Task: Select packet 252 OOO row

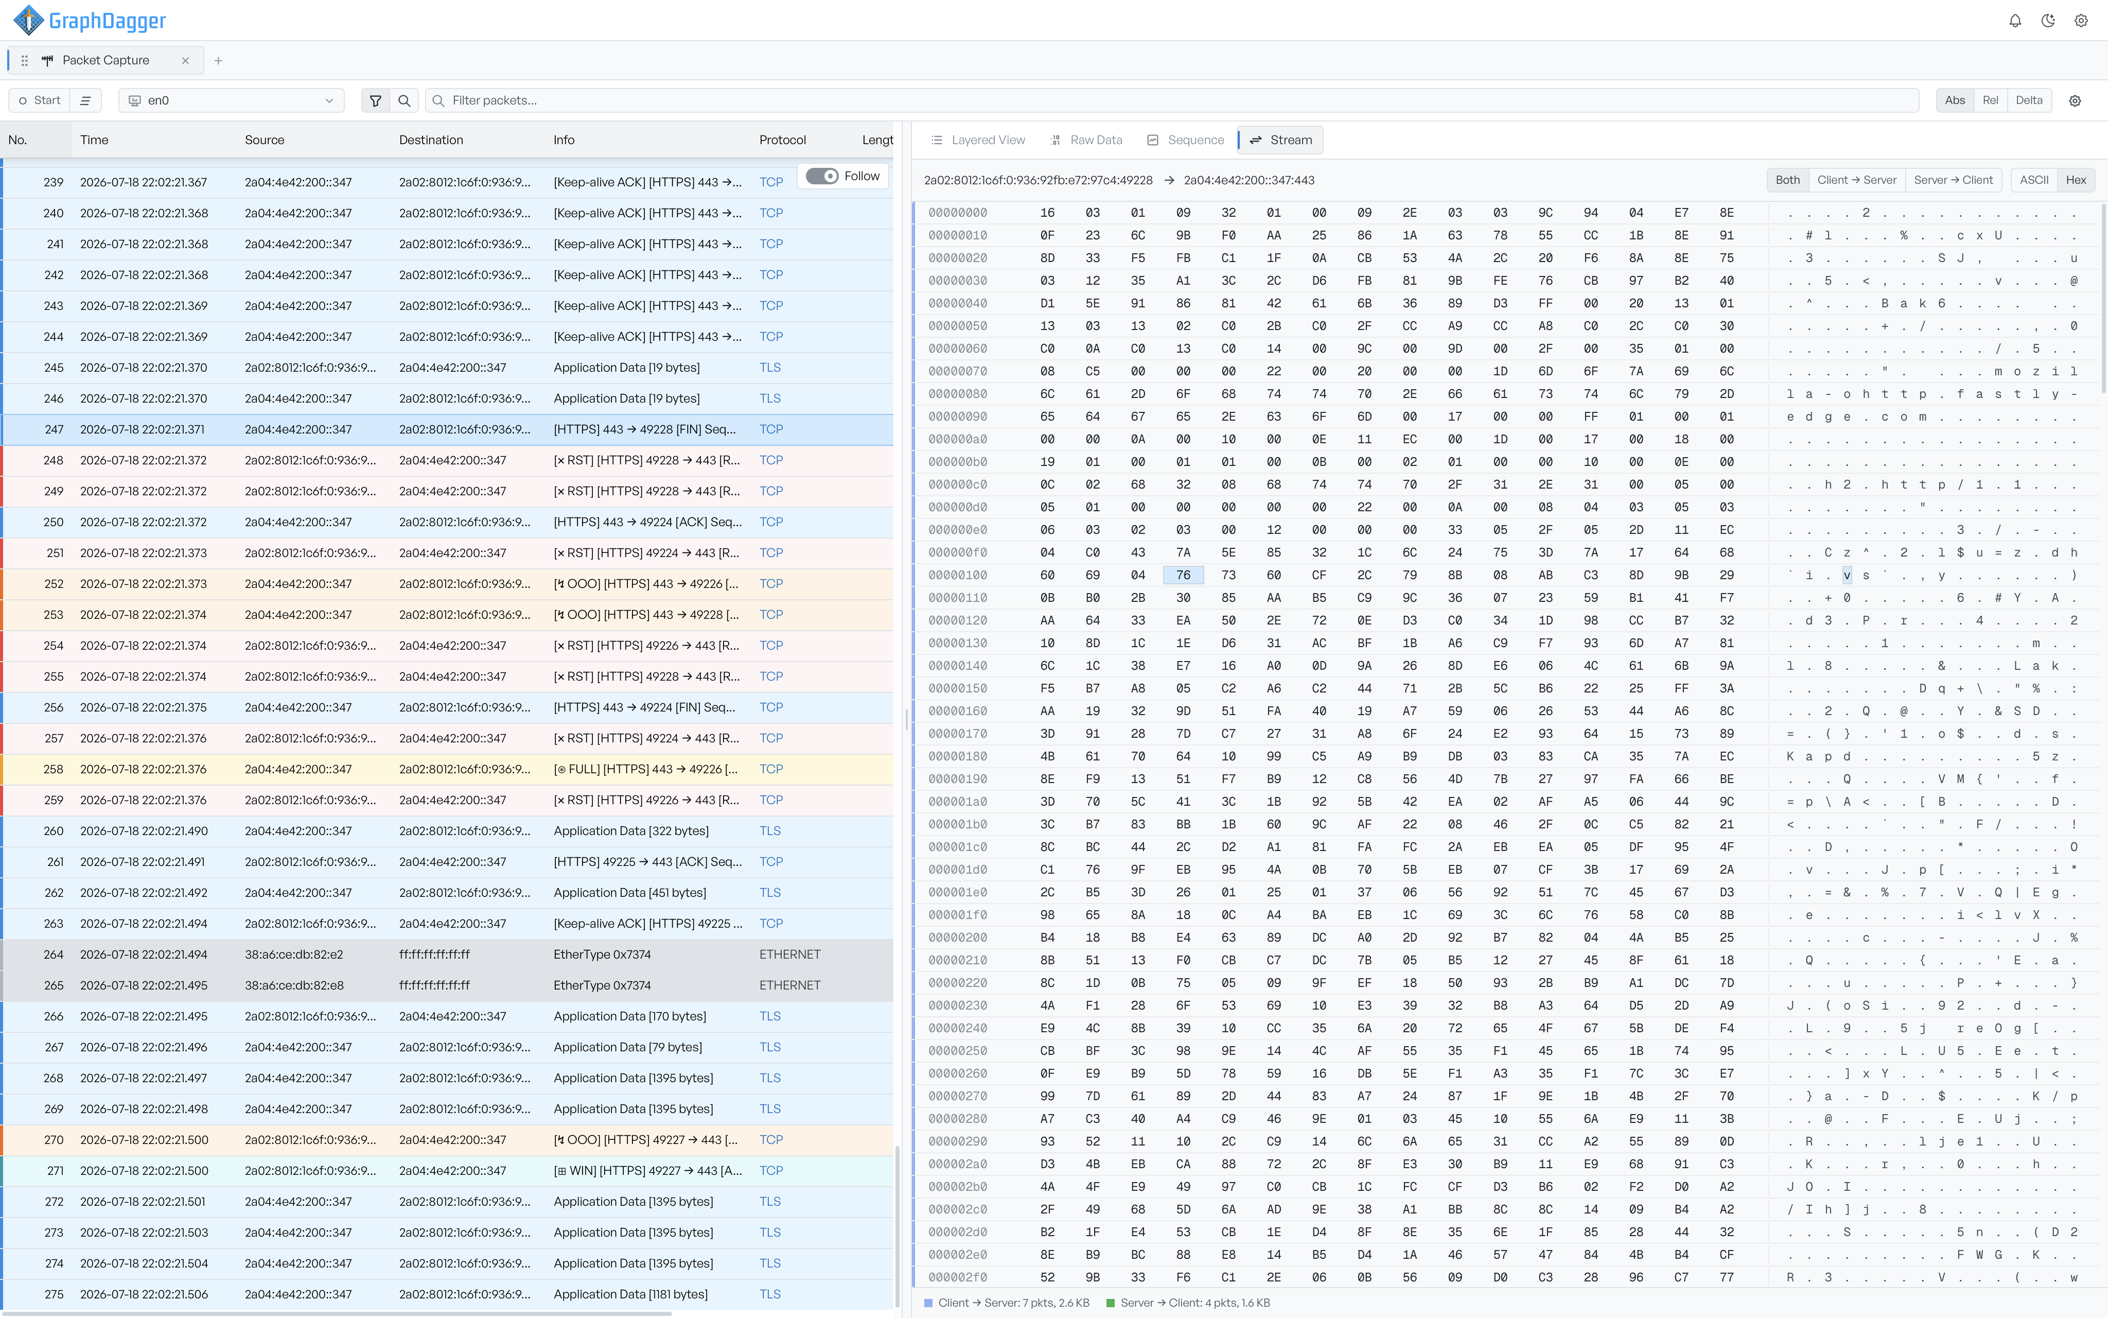Action: click(x=447, y=584)
